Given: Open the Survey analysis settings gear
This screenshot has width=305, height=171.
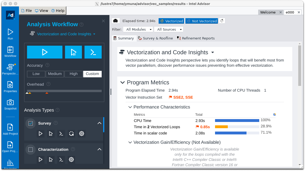Looking at the screenshot, I should coord(81,134).
